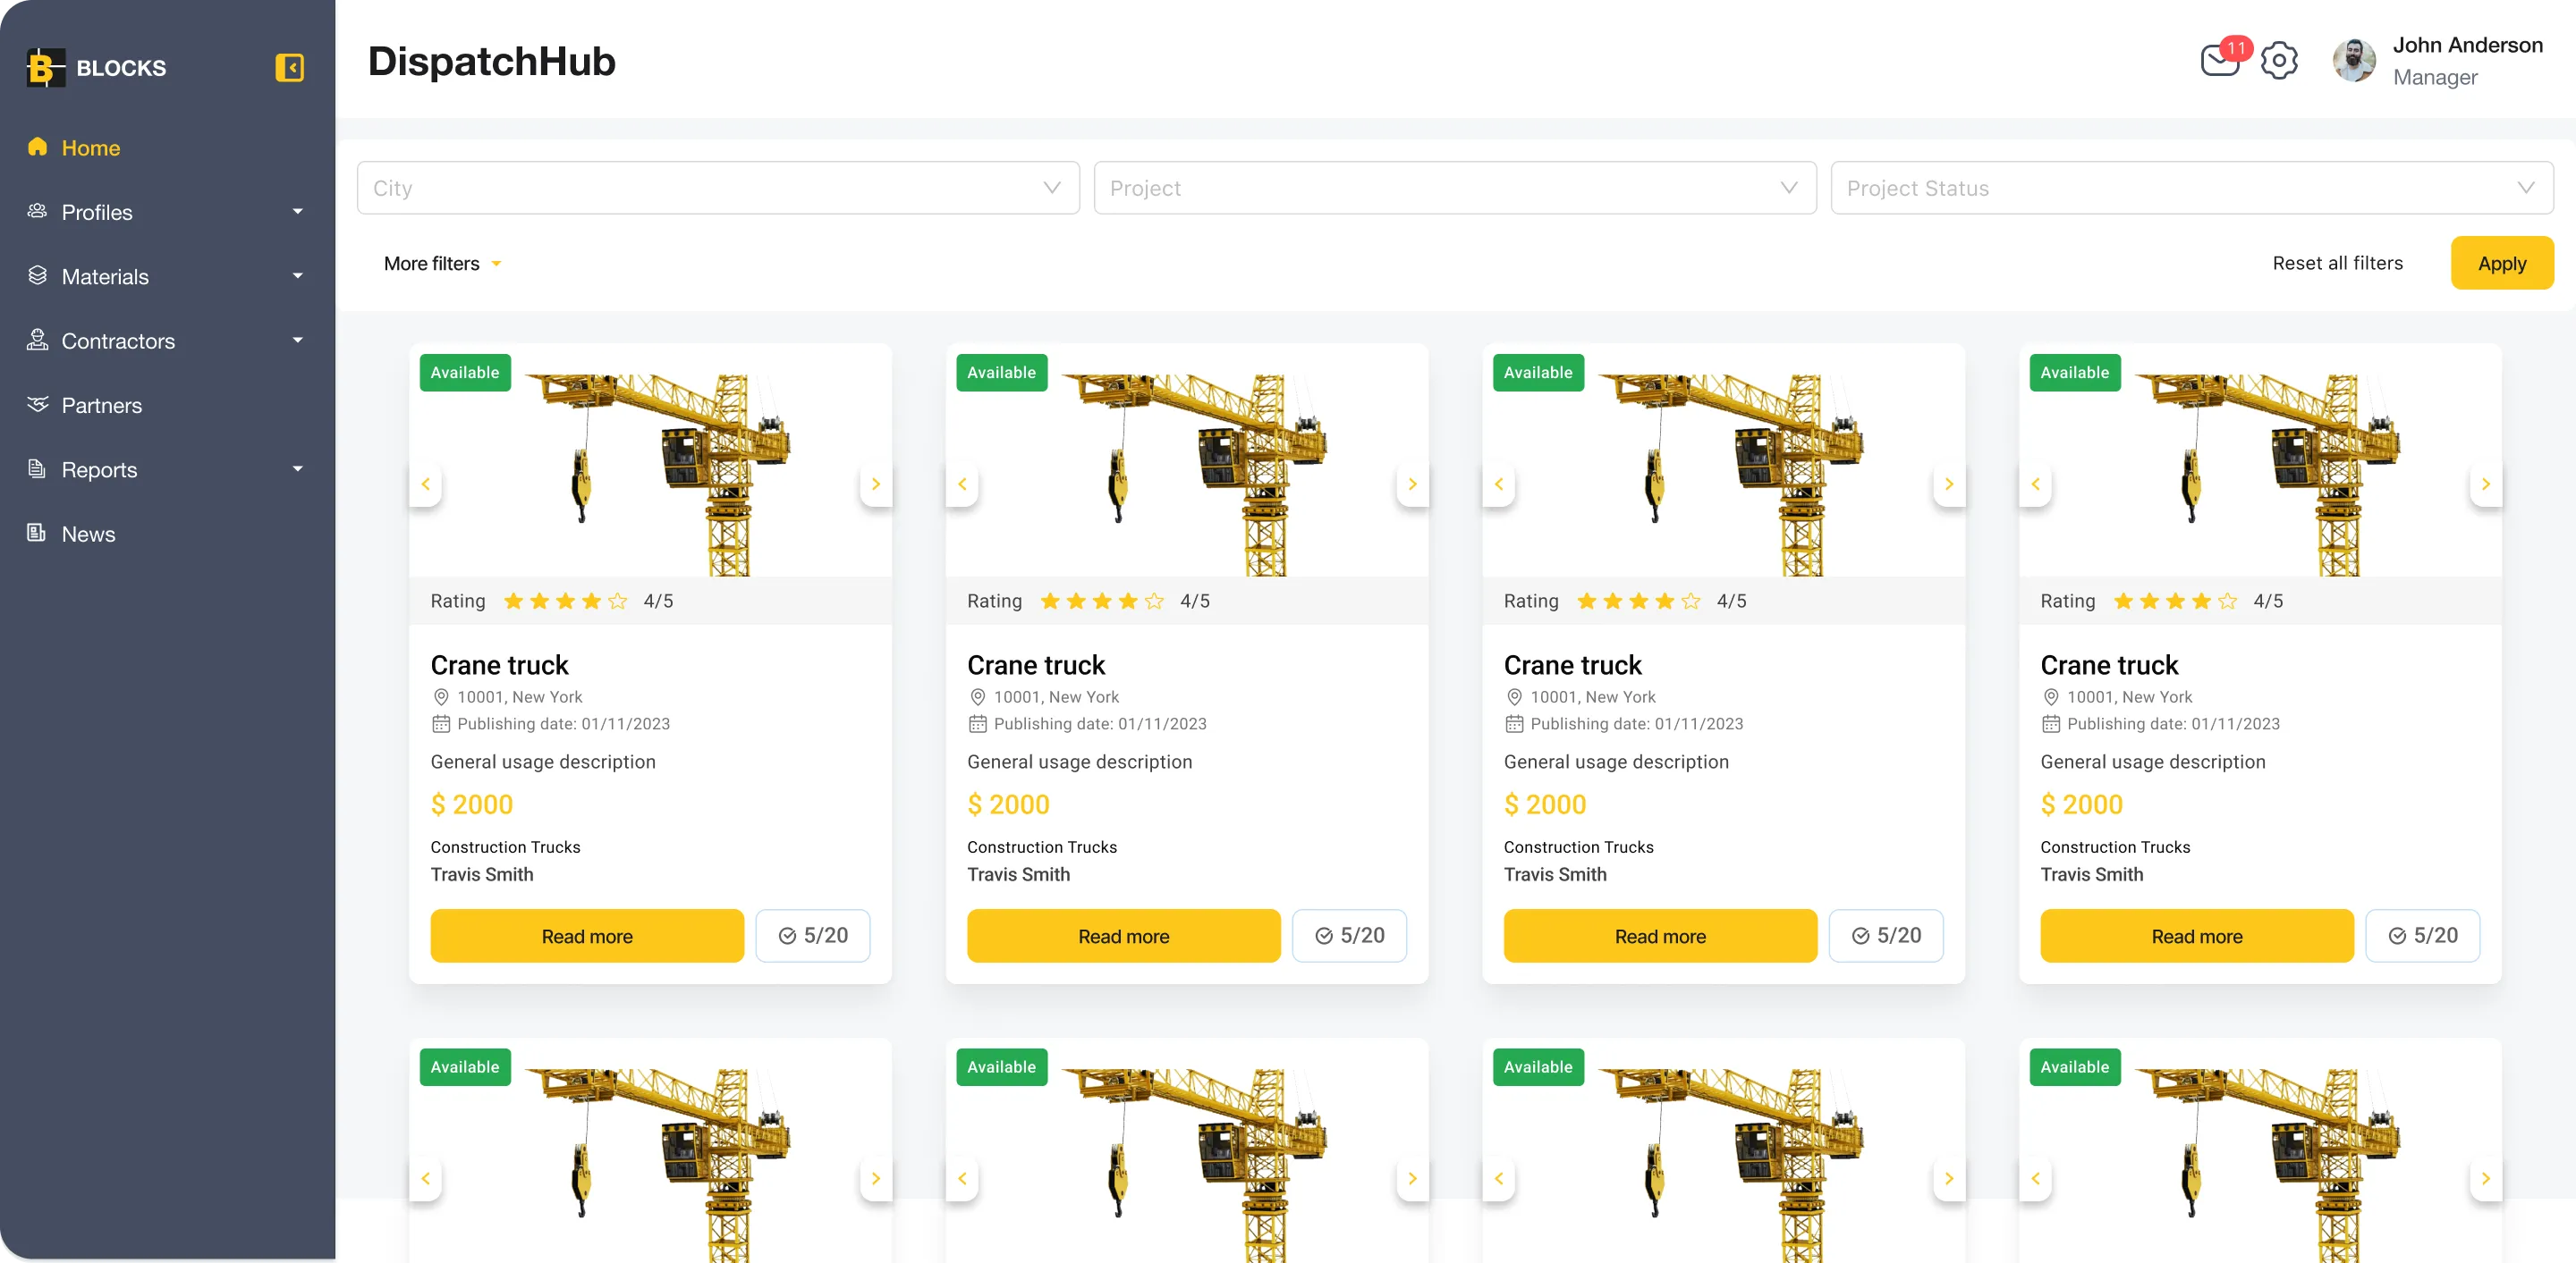Show previous image on second bottom-row card
The image size is (2576, 1263).
[x=962, y=1178]
